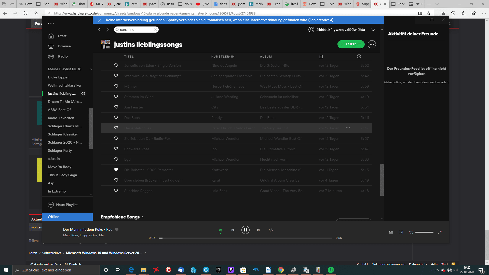Toggle shuffle playback
The height and width of the screenshot is (275, 489).
pyautogui.click(x=220, y=230)
